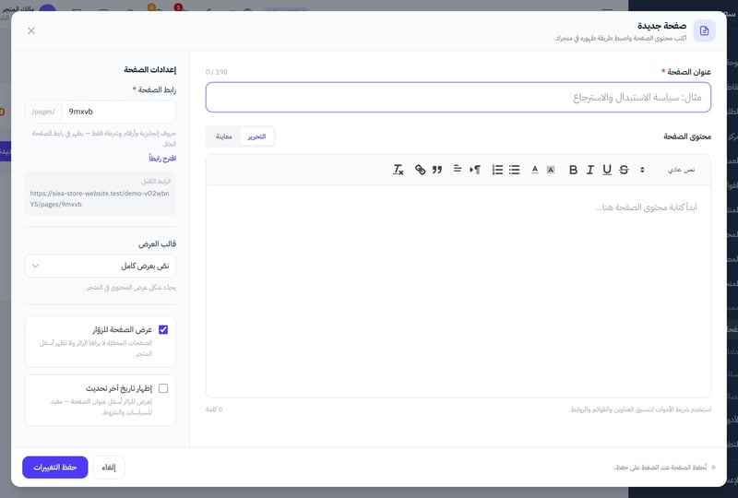Image resolution: width=738 pixels, height=498 pixels.
Task: Focus the page title input field
Action: point(458,98)
